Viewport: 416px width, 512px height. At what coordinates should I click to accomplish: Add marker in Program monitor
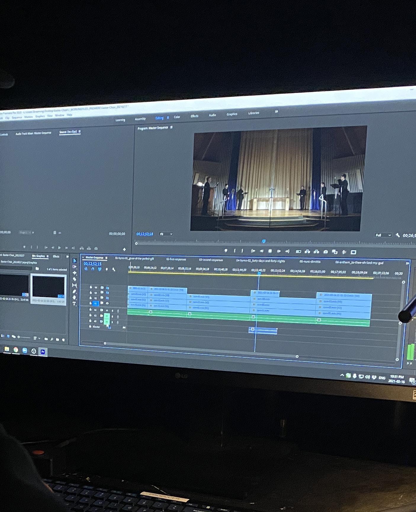[226, 251]
